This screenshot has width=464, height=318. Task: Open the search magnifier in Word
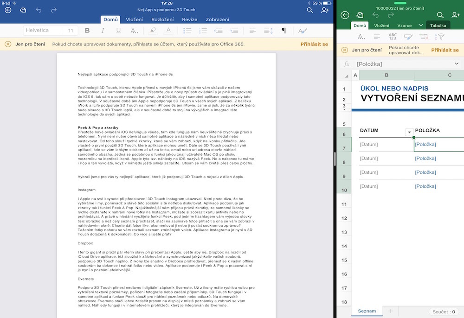coord(310,9)
